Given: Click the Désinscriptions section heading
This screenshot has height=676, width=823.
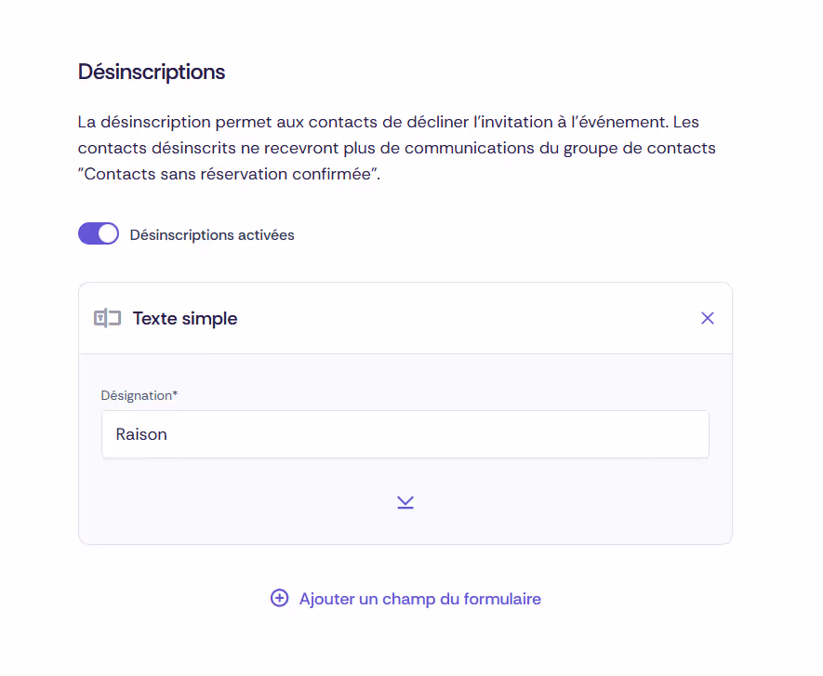Looking at the screenshot, I should coord(152,72).
